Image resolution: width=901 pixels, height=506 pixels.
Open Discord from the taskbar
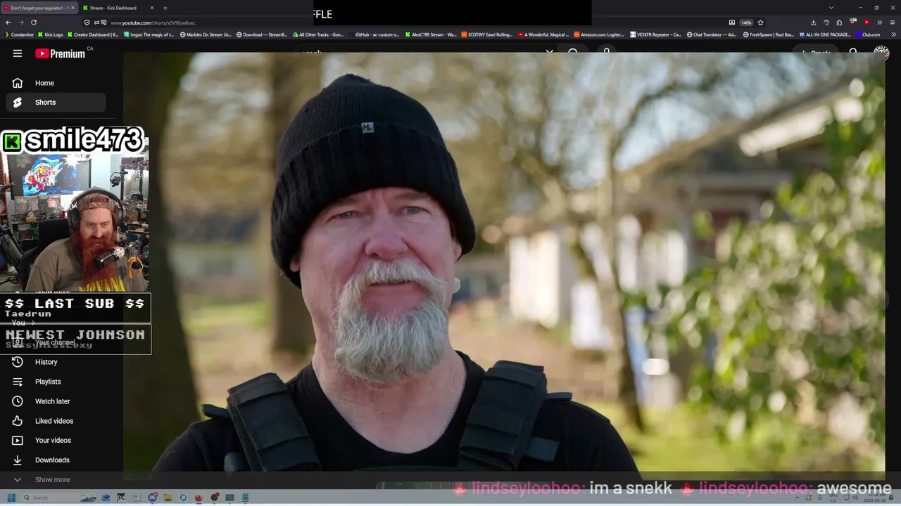pyautogui.click(x=153, y=498)
